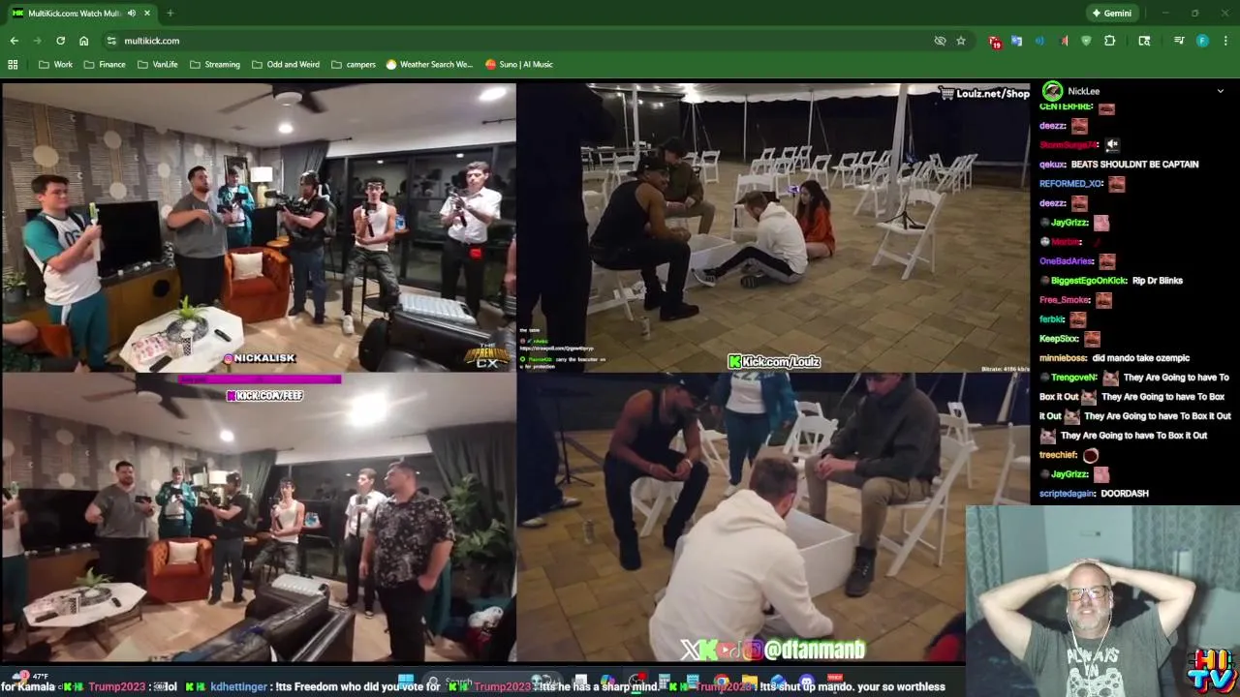1240x697 pixels.
Task: Open the Streaming bookmarks folder
Action: pyautogui.click(x=215, y=64)
